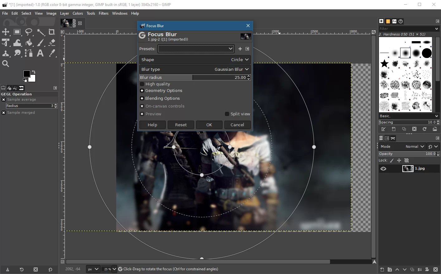Click the Help button in Focus Blur
The height and width of the screenshot is (274, 441).
(x=152, y=125)
